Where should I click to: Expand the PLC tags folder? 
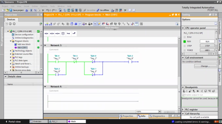(x=10, y=57)
